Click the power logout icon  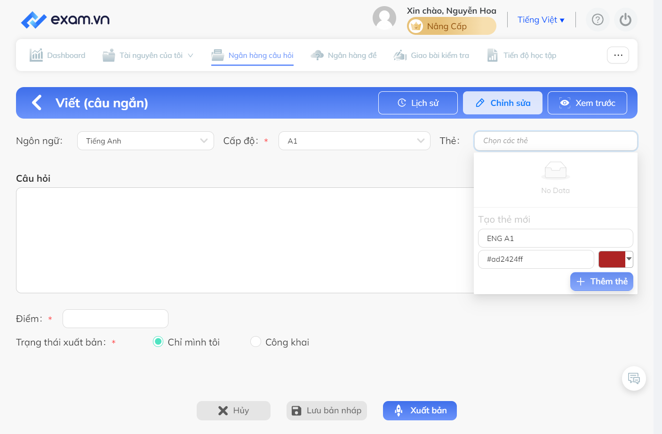pyautogui.click(x=626, y=20)
